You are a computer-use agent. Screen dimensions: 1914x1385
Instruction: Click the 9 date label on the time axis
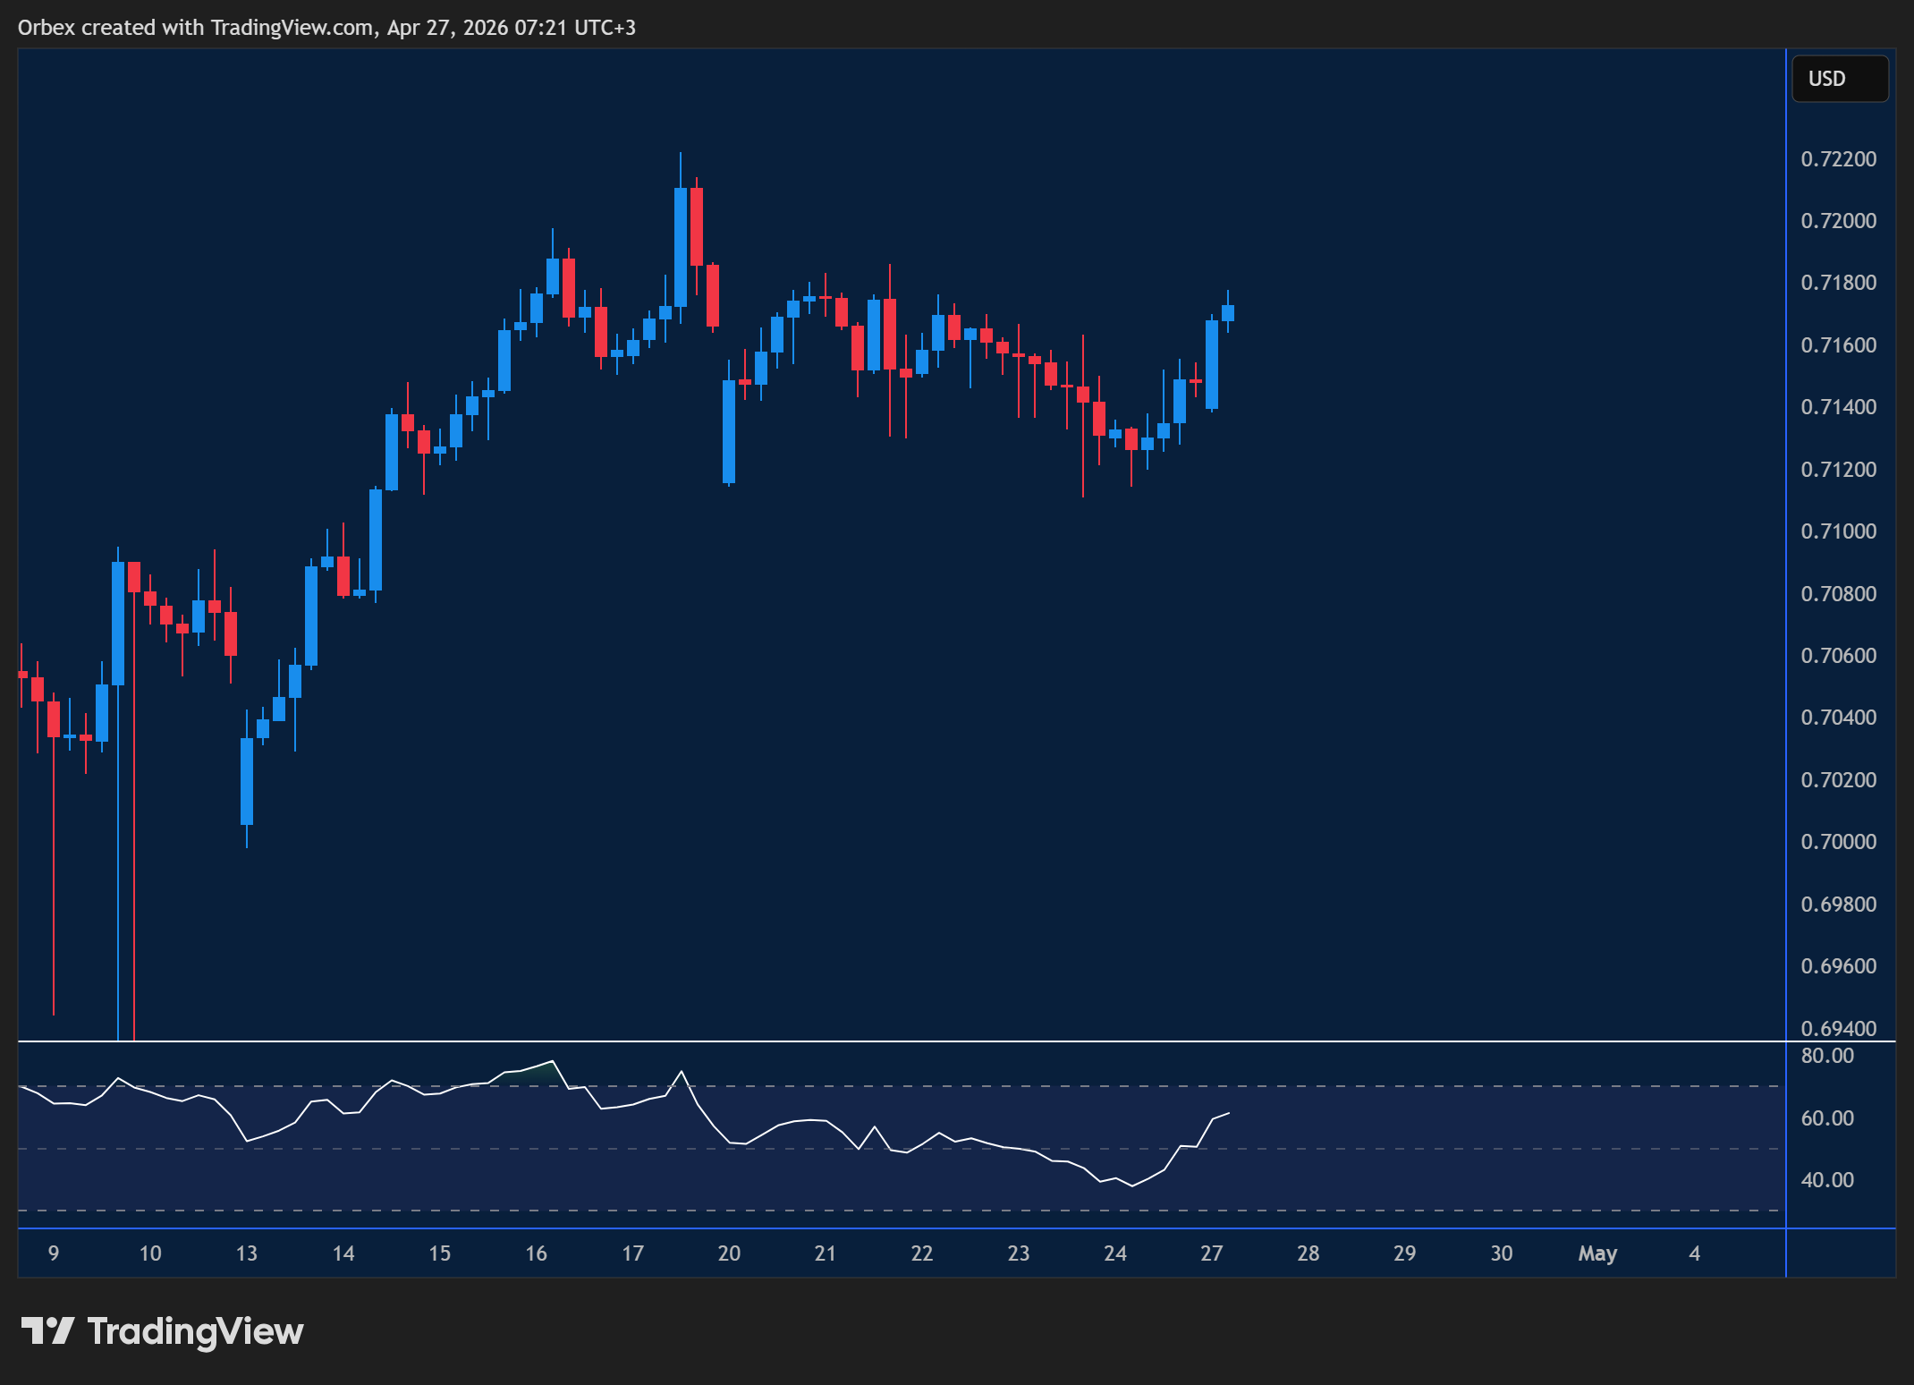(x=54, y=1253)
